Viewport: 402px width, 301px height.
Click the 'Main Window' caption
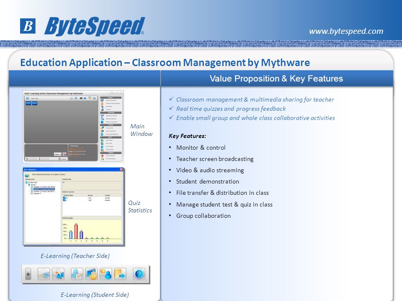click(x=141, y=130)
